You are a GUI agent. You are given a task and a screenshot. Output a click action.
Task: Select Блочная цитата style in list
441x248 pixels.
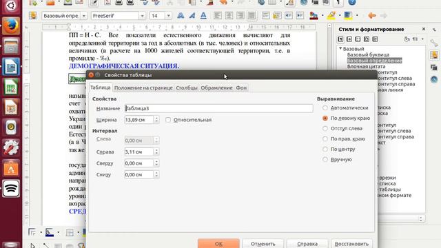[366, 66]
